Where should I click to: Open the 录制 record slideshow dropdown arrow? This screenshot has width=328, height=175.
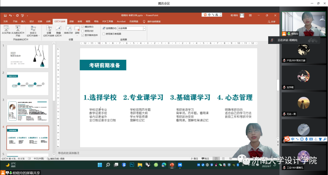[77, 35]
